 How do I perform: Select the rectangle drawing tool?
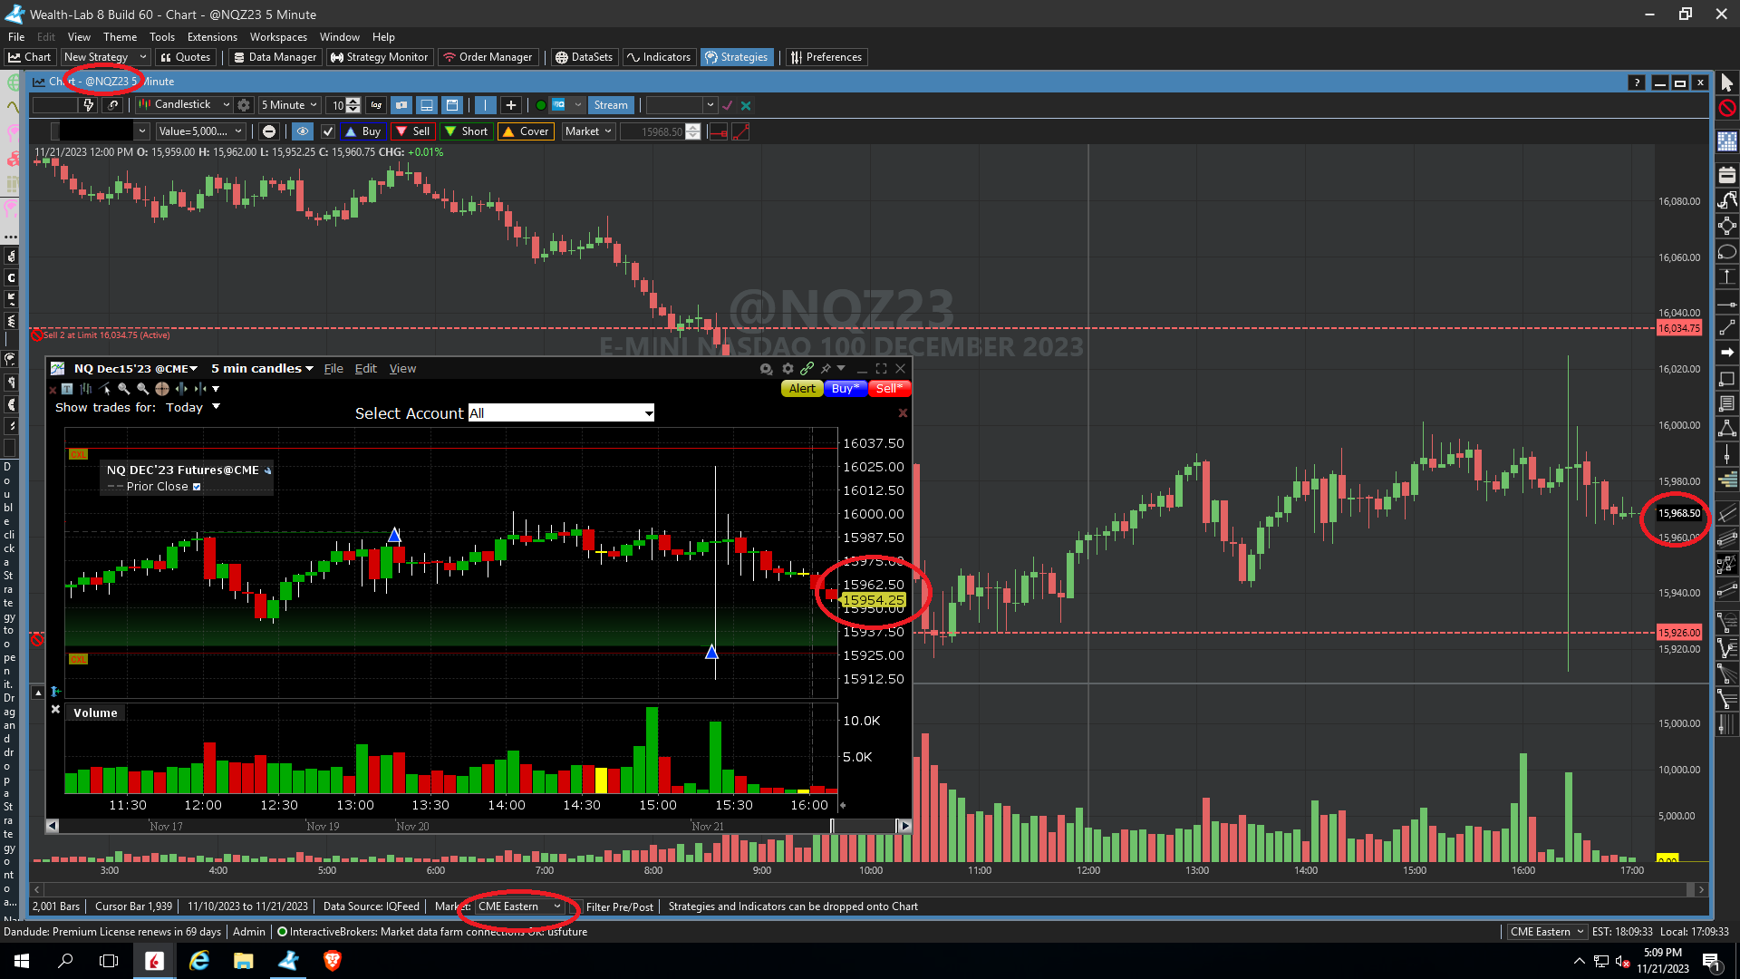tap(1726, 378)
